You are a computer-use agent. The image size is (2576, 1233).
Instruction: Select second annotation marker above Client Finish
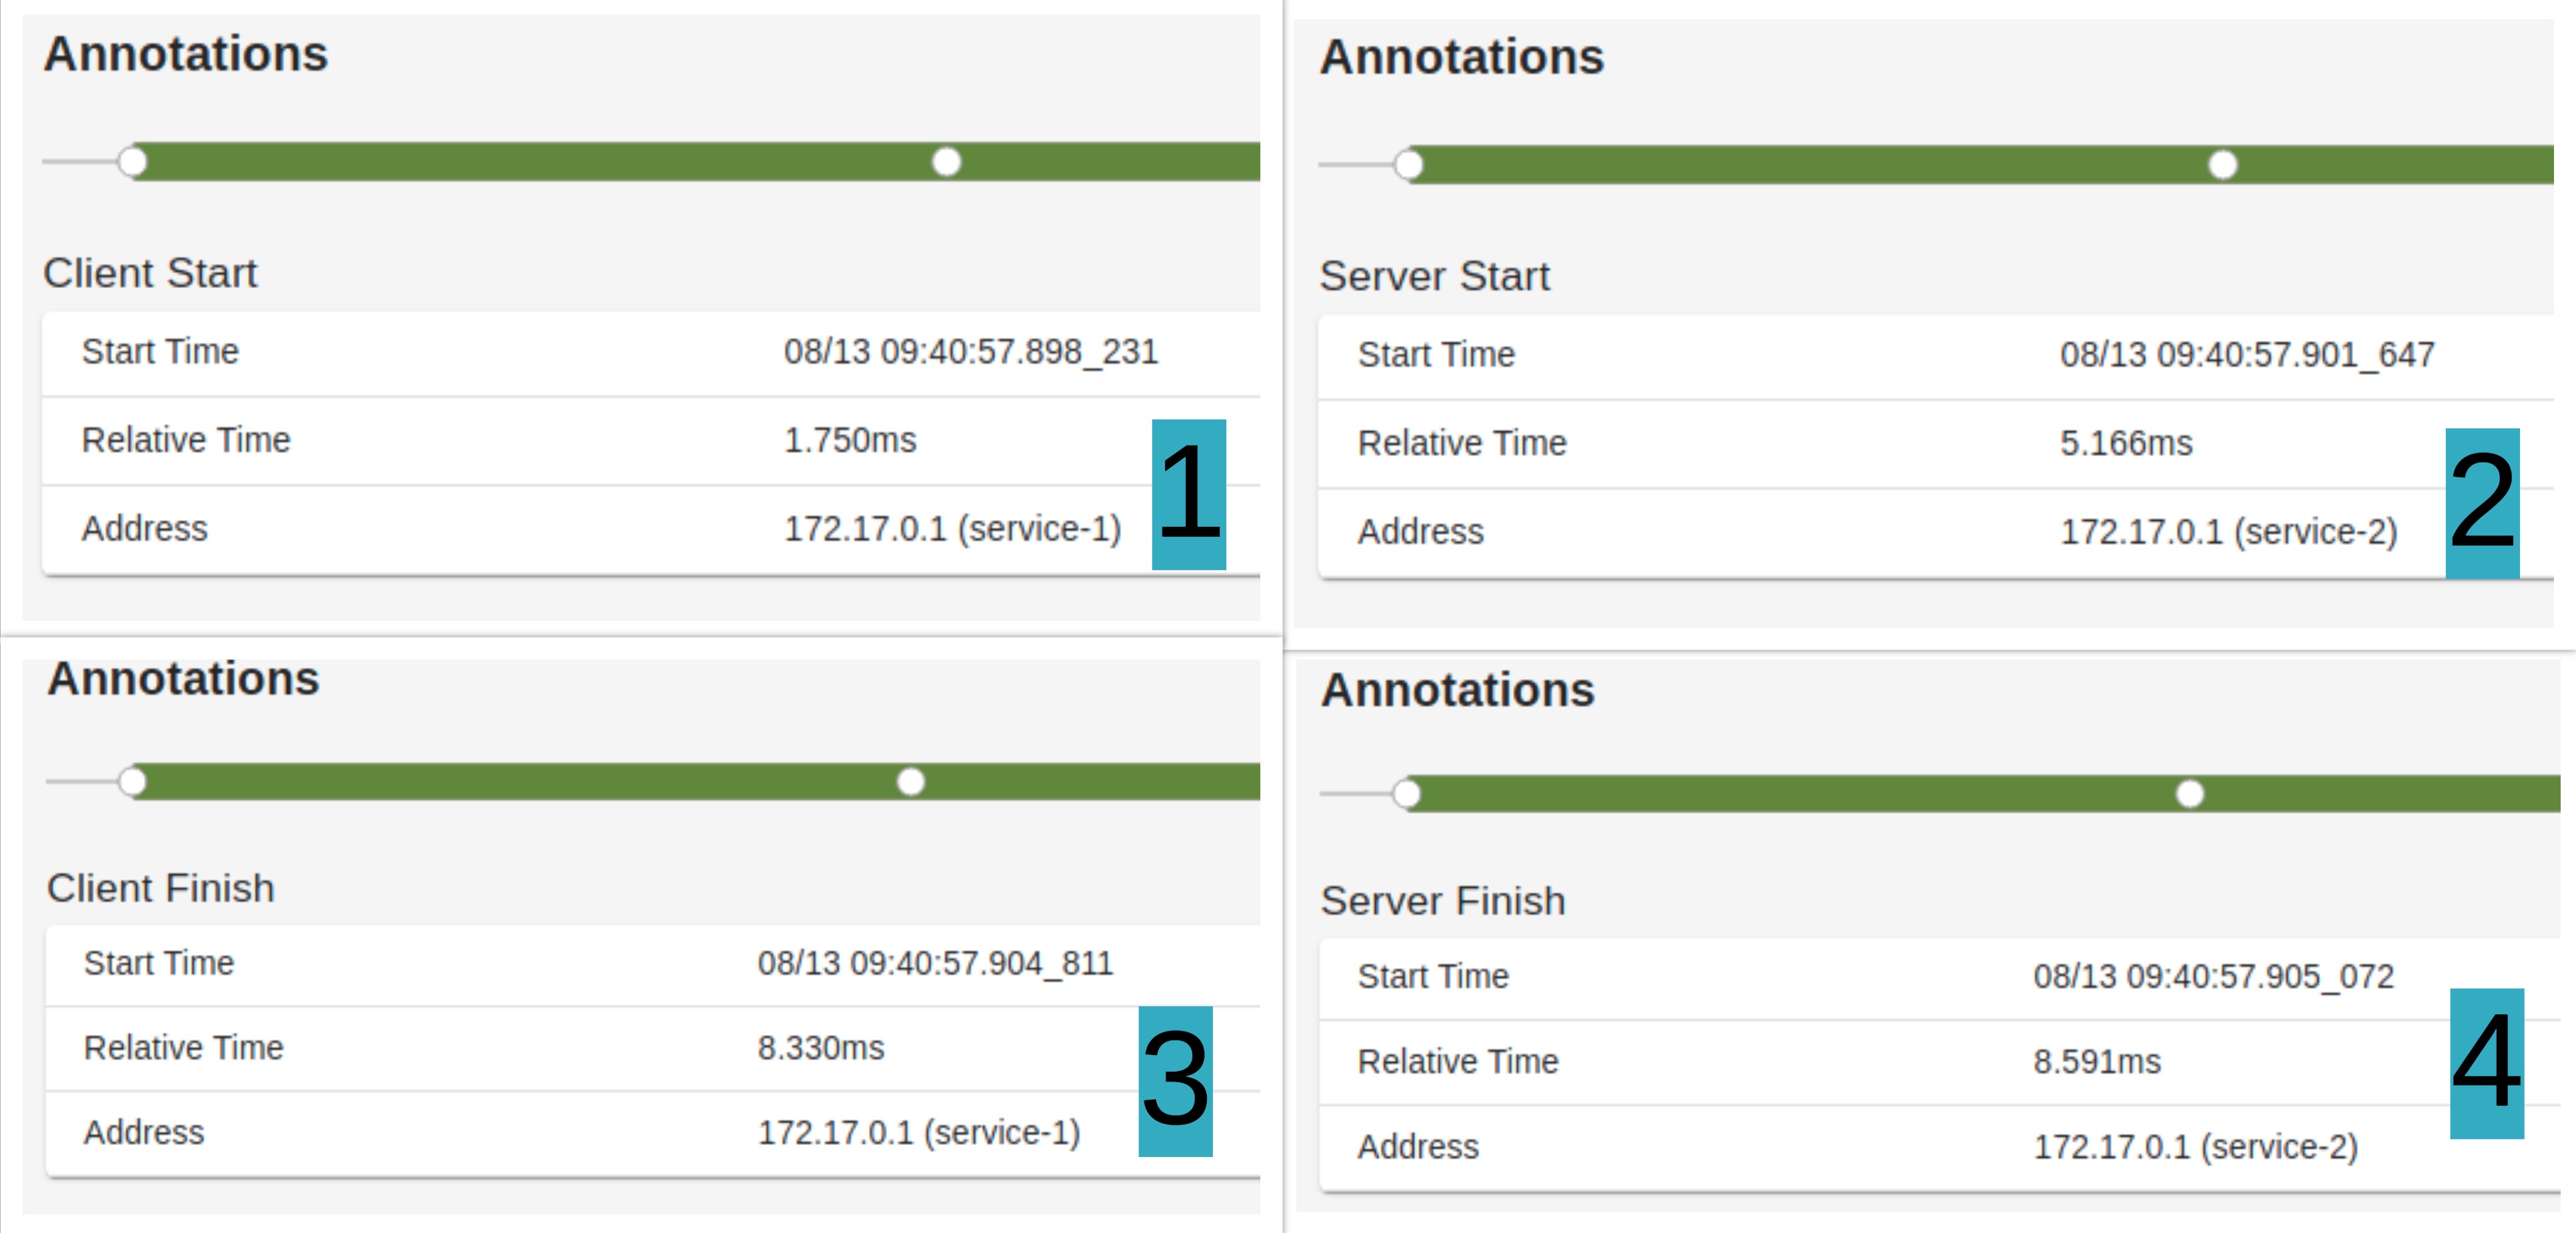910,781
